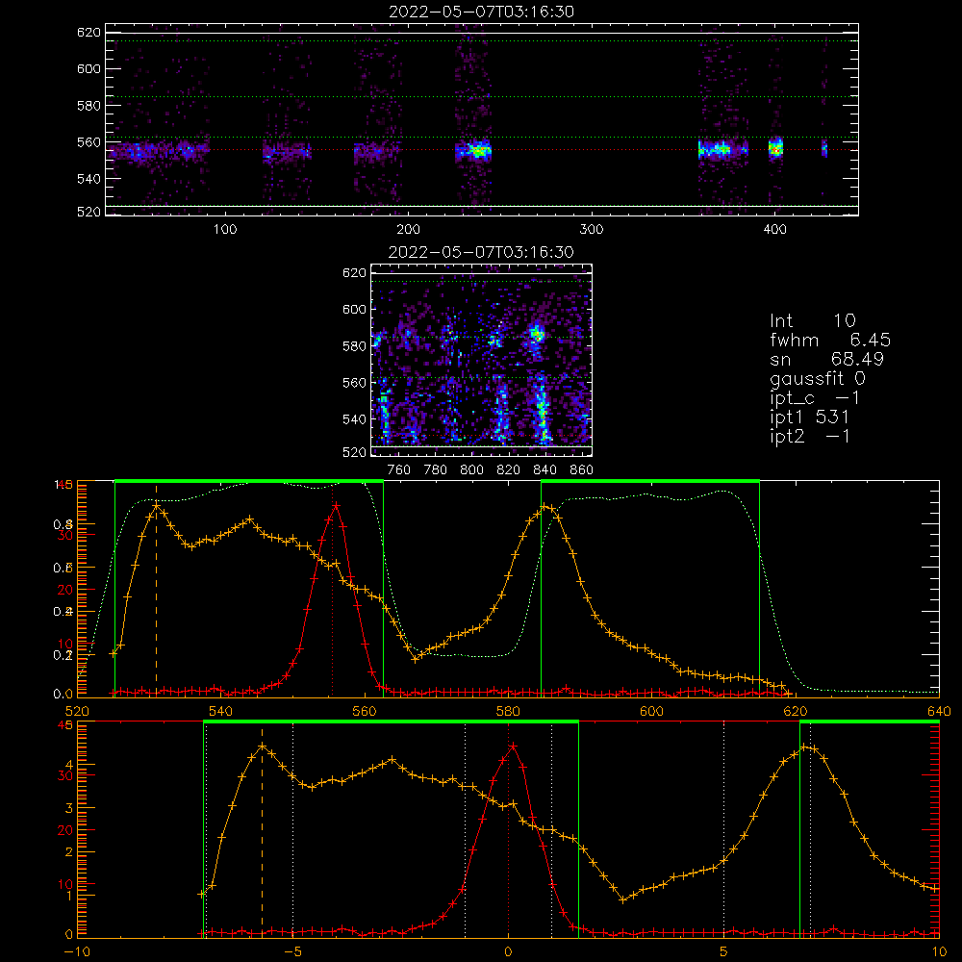Click the small middle spectrogram image

482,360
